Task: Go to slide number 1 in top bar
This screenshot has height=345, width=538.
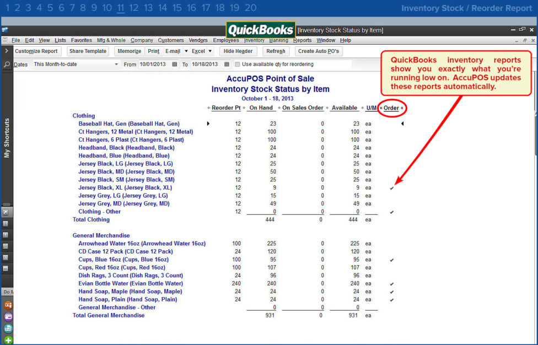Action: (8, 8)
